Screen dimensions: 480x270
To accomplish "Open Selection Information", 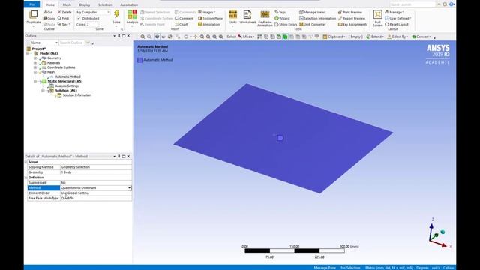I will pyautogui.click(x=317, y=18).
